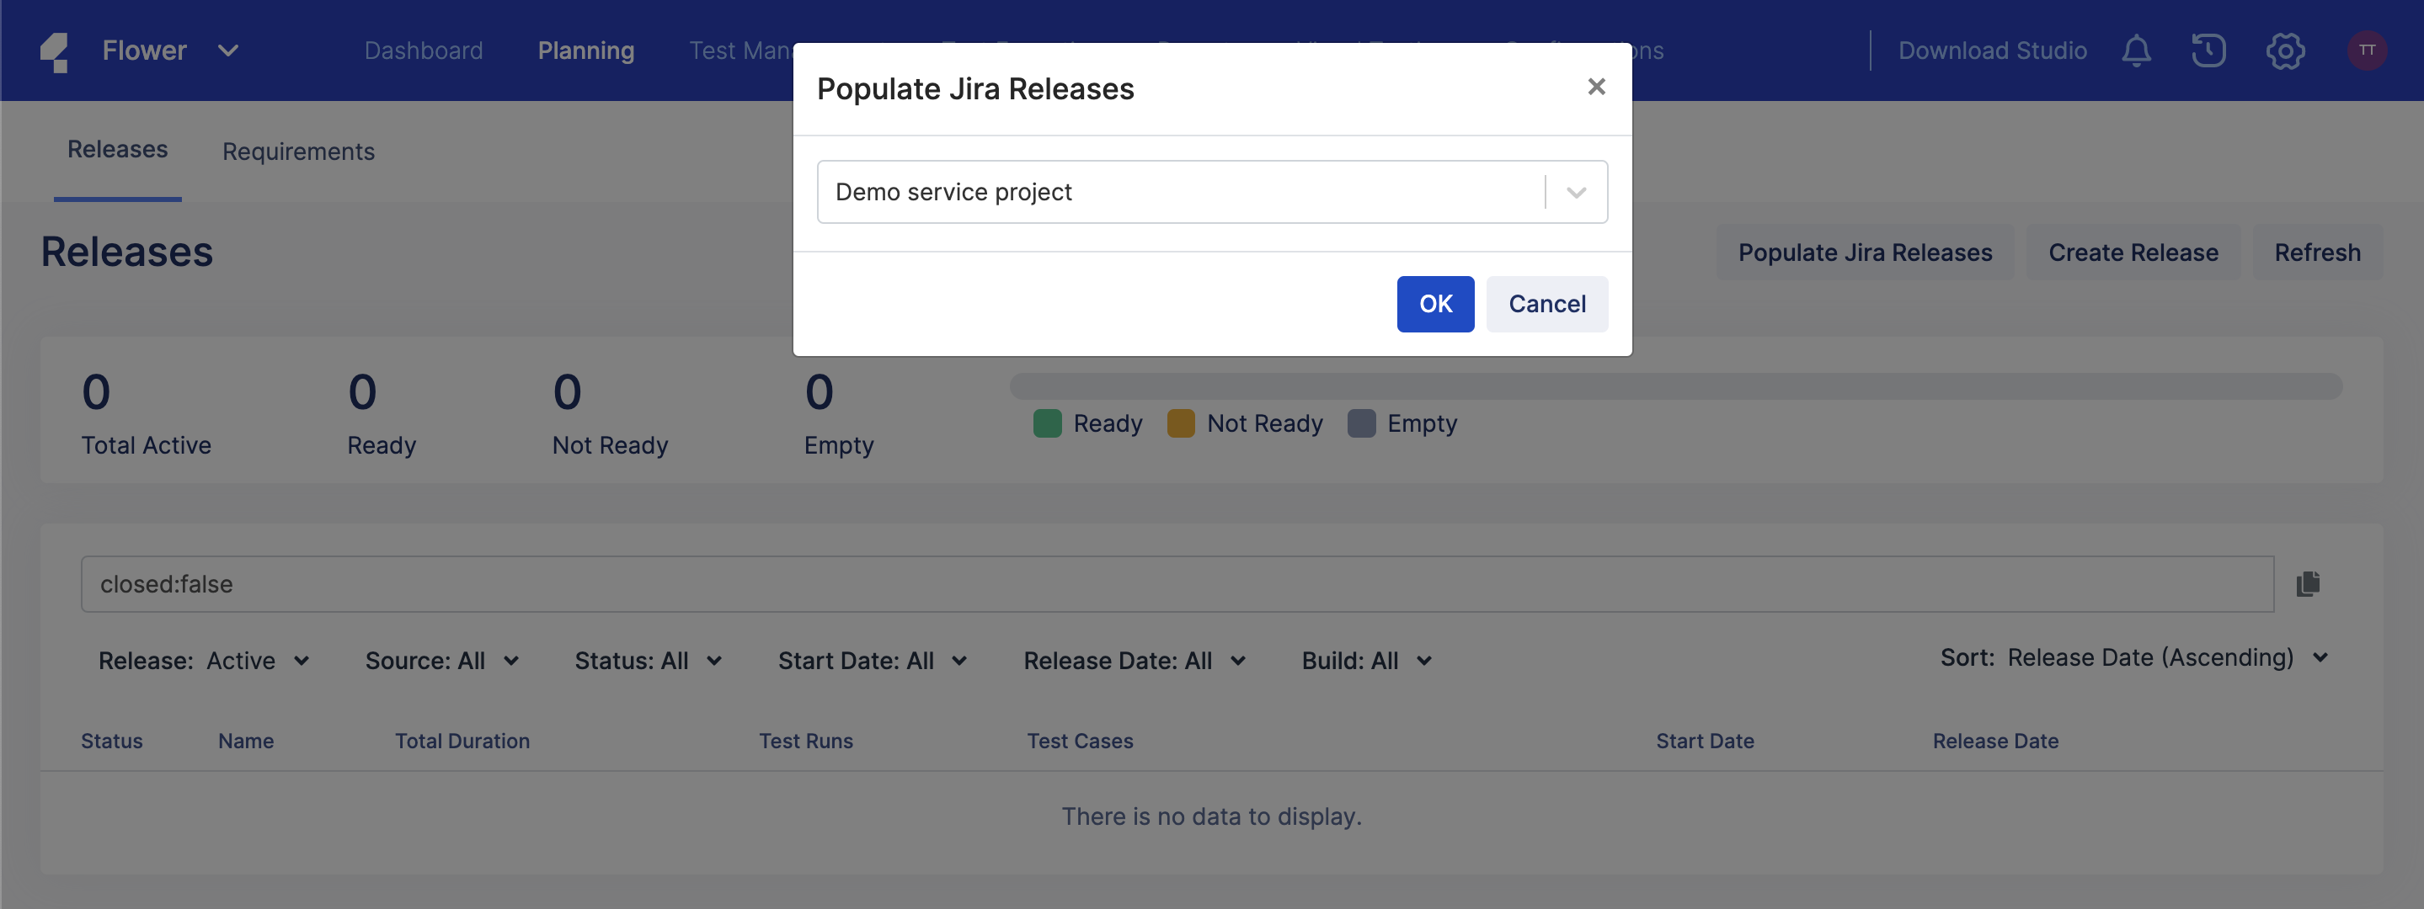Image resolution: width=2424 pixels, height=909 pixels.
Task: Open the settings gear icon
Action: coord(2284,50)
